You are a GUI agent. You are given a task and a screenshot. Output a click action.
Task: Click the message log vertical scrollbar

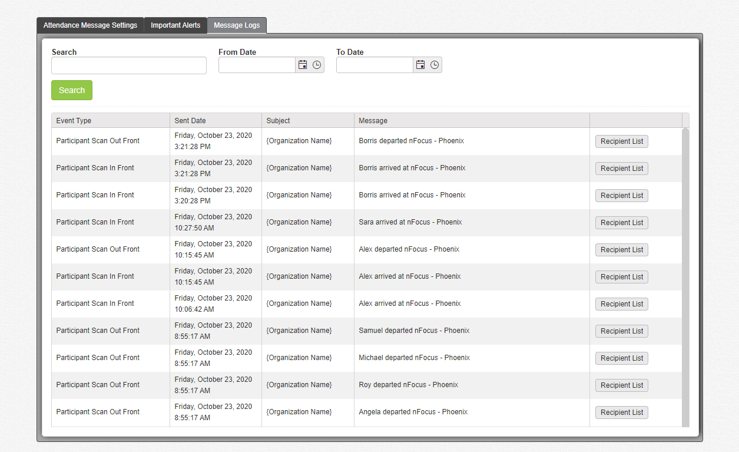pos(685,277)
